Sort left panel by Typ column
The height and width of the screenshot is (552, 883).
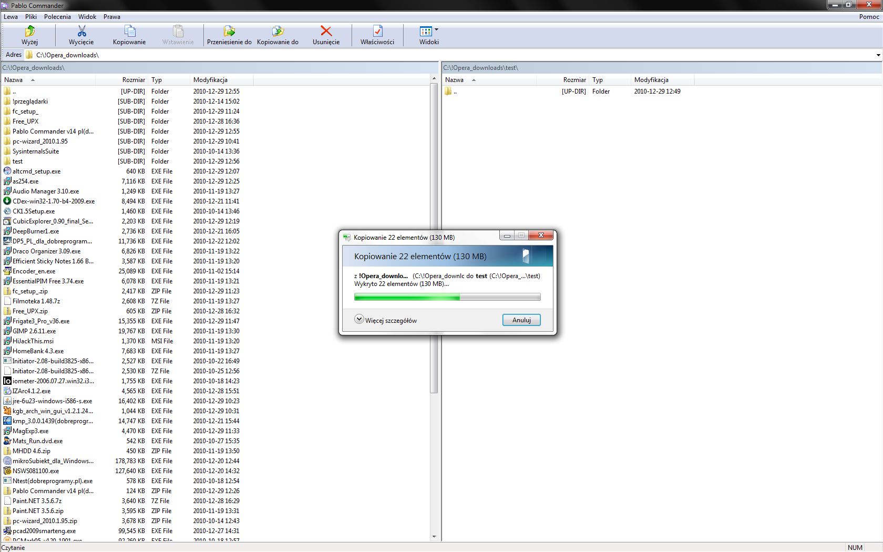tap(169, 80)
